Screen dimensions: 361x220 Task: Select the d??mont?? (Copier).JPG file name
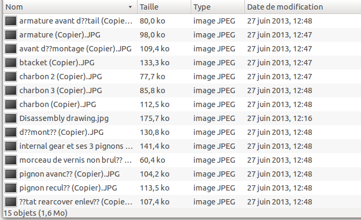61,132
